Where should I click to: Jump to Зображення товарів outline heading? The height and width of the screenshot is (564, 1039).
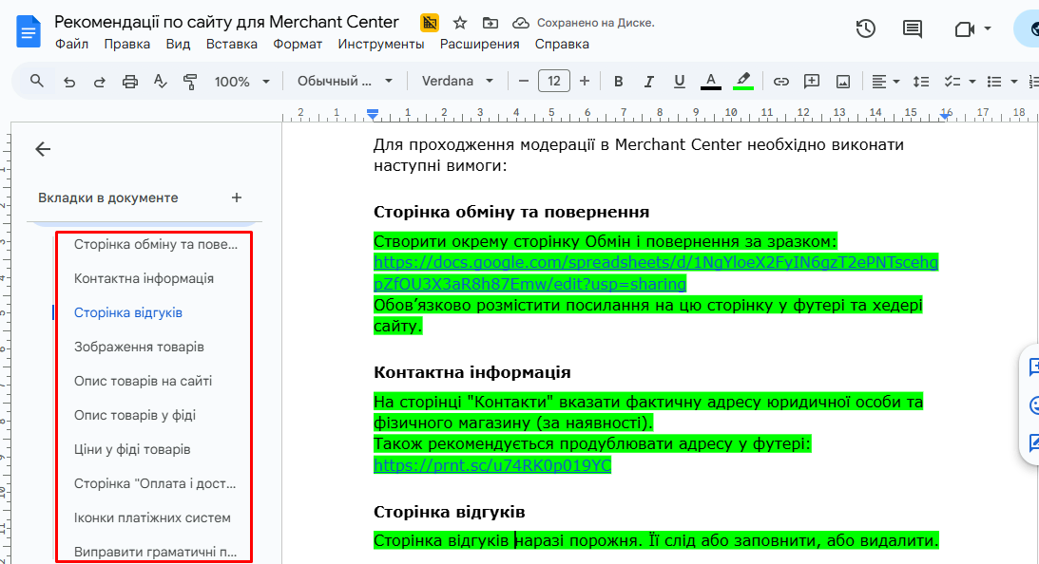[139, 347]
